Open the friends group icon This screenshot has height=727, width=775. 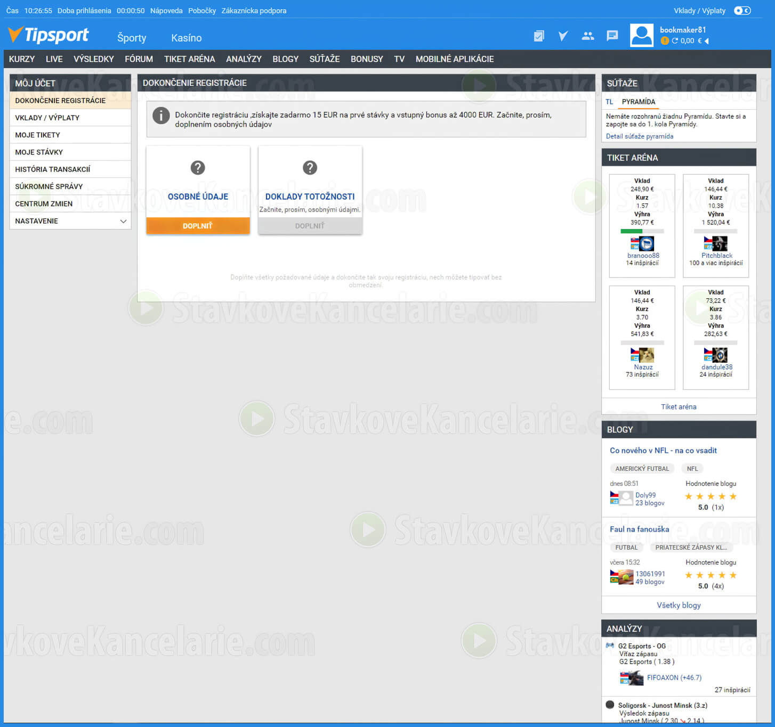588,36
